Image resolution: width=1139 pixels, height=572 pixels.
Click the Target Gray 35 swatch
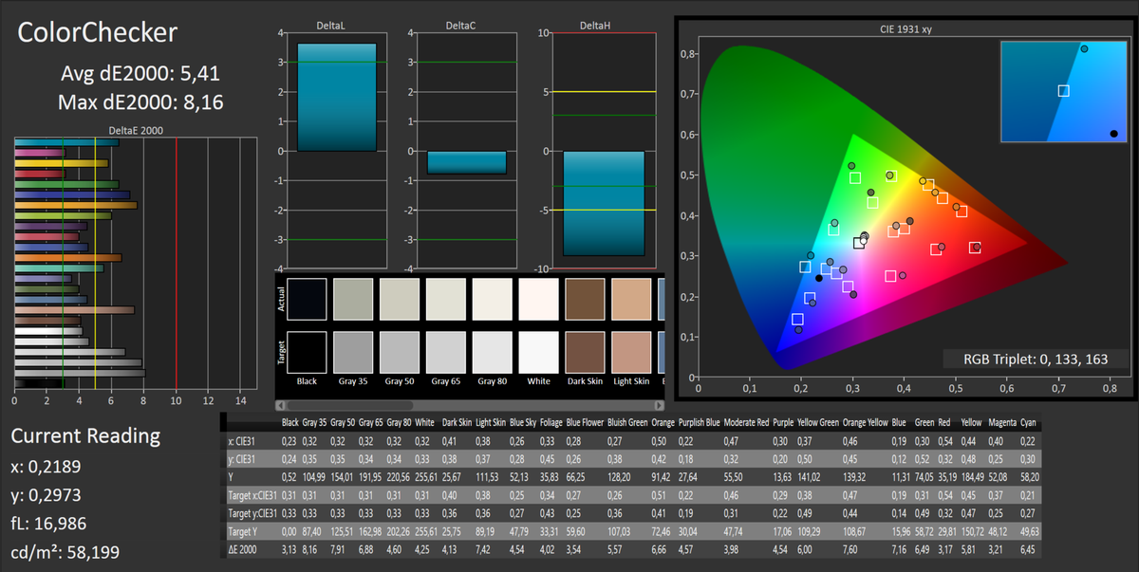tap(353, 352)
